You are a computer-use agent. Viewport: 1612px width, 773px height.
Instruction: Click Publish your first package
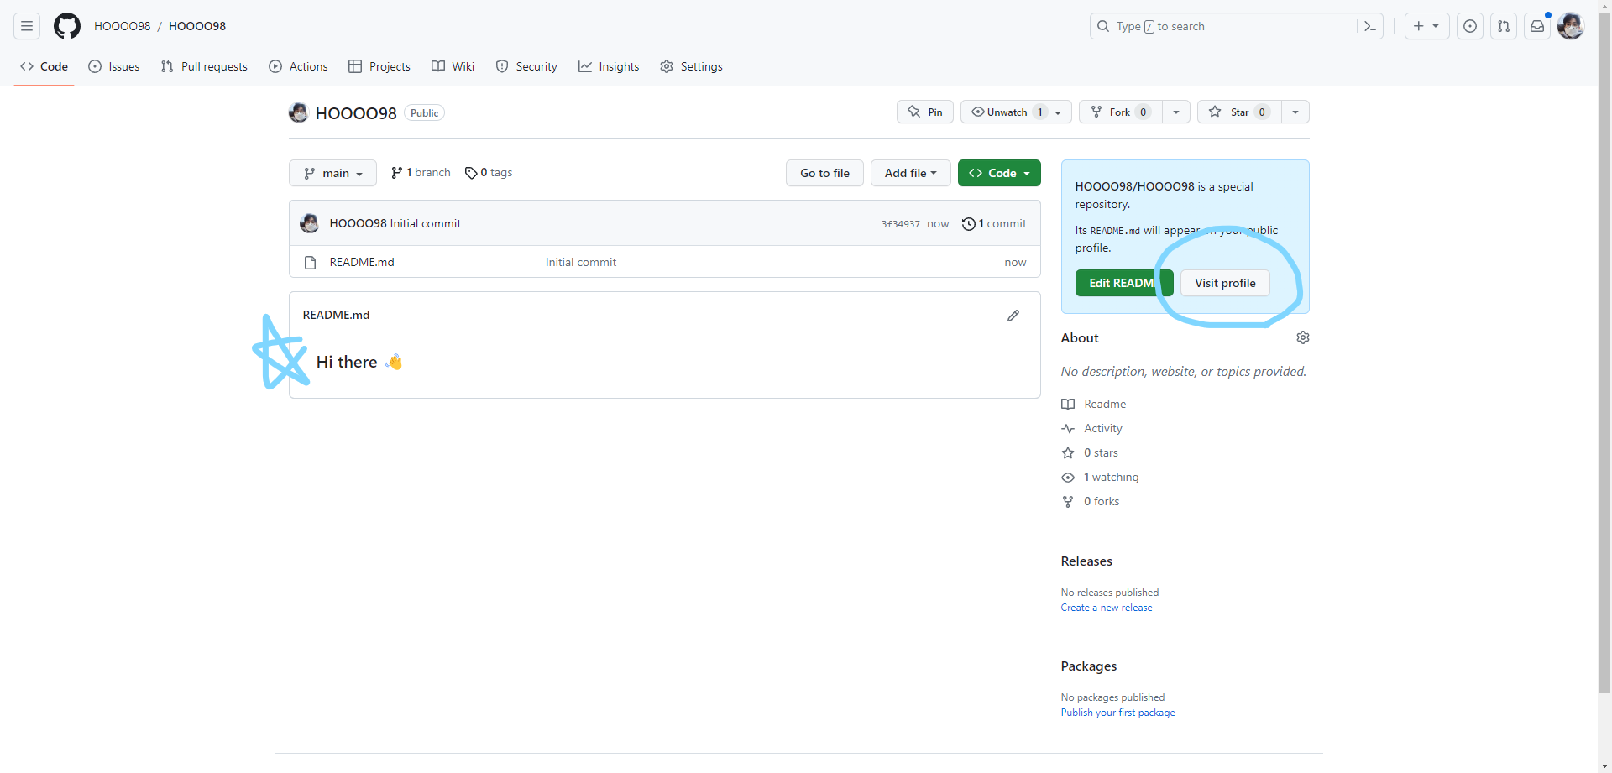pyautogui.click(x=1117, y=713)
